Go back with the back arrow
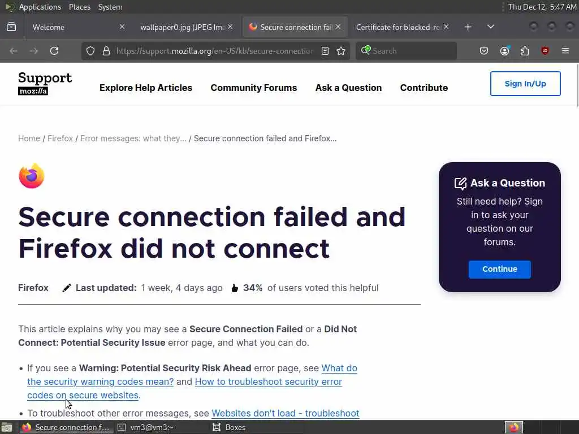This screenshot has width=579, height=434. point(14,51)
